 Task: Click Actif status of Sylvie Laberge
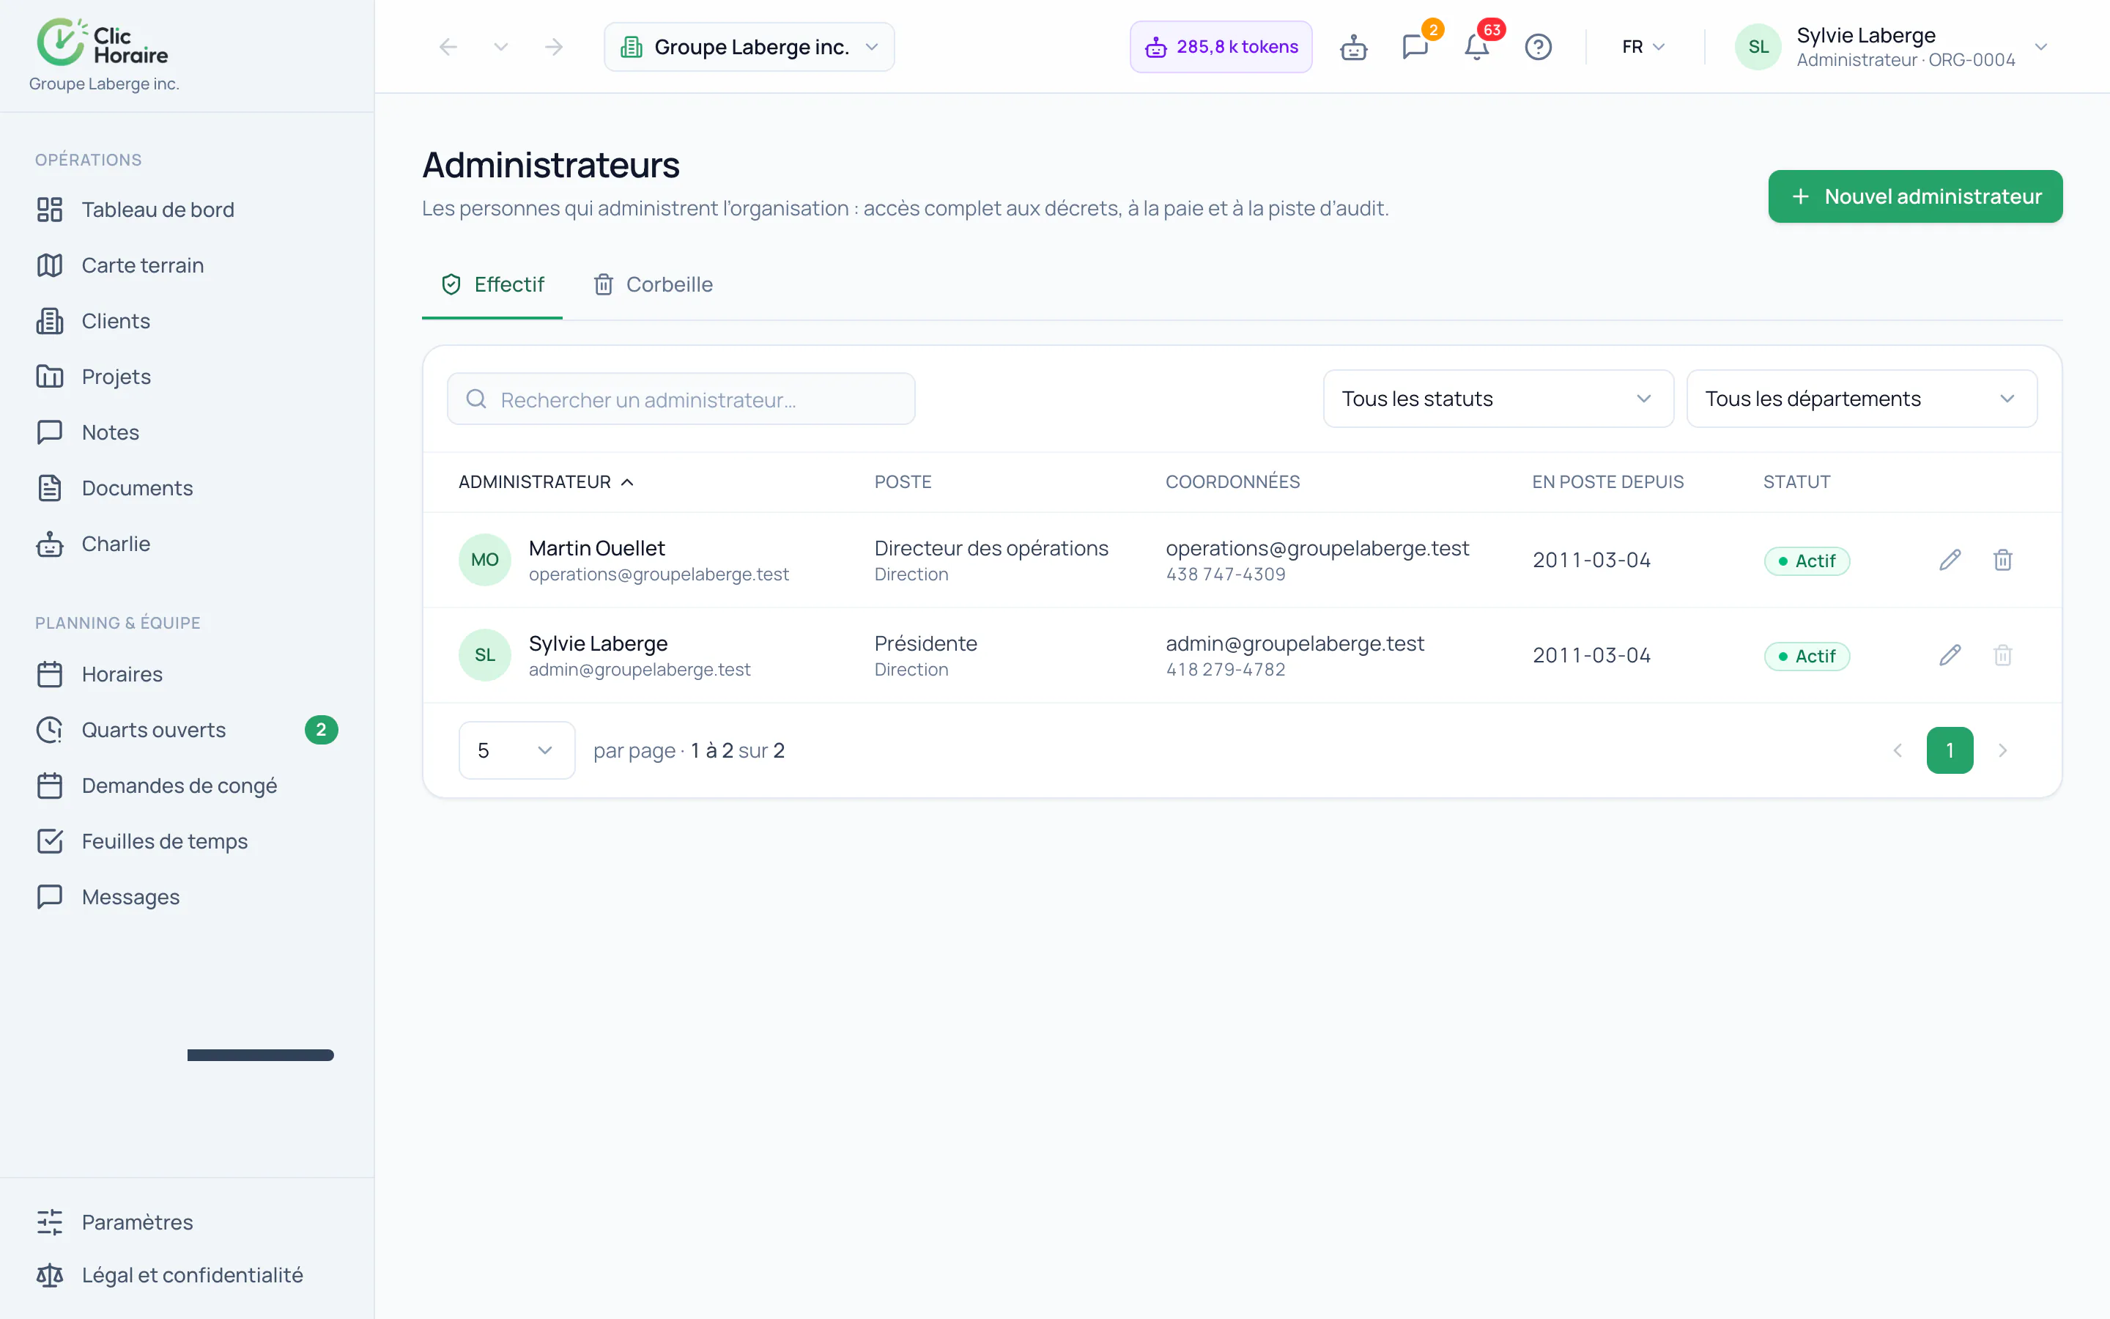click(x=1807, y=656)
